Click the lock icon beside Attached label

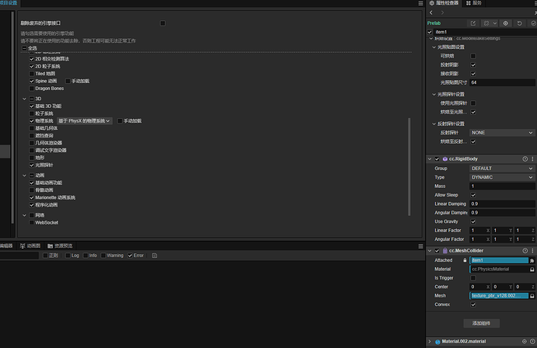pyautogui.click(x=465, y=260)
